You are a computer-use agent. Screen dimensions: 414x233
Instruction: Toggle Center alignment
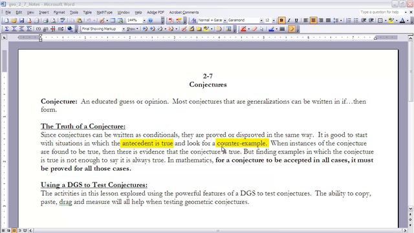(313, 20)
